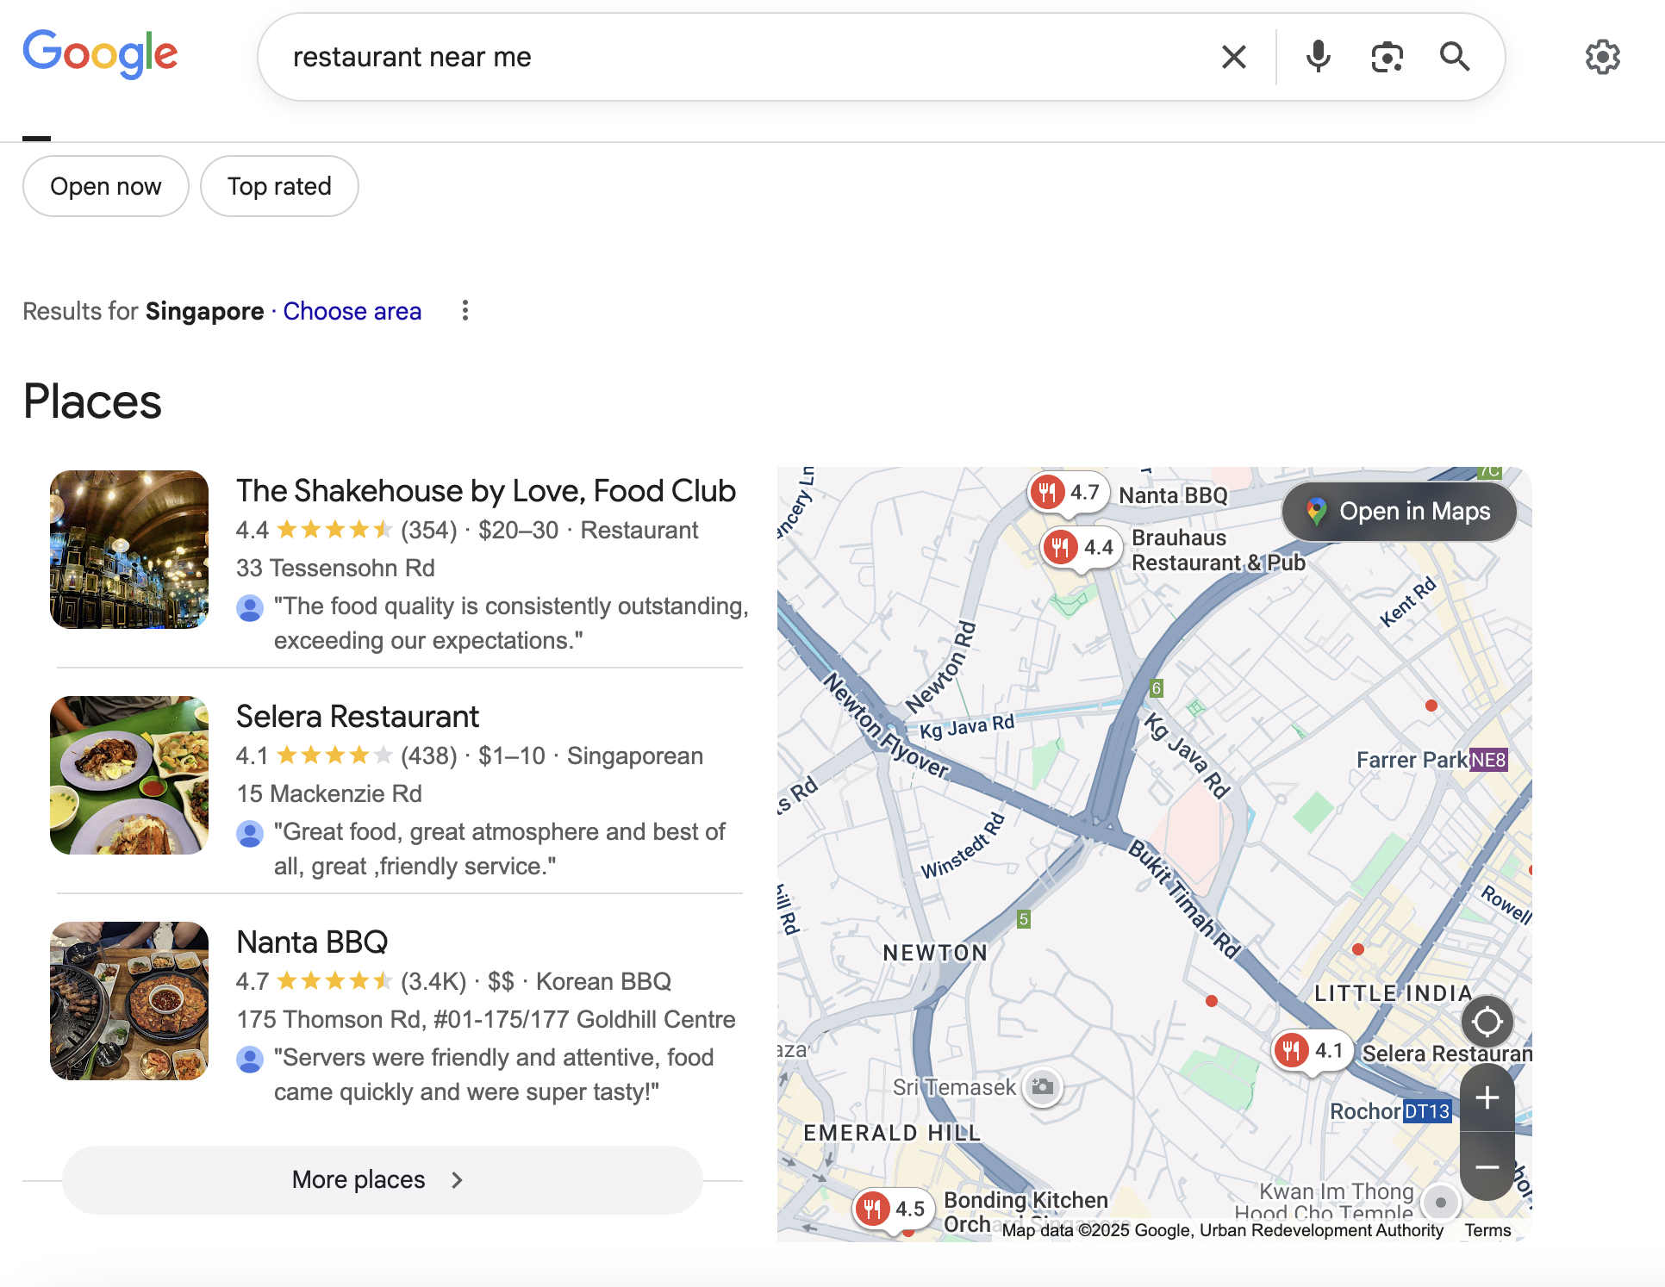The image size is (1665, 1287).
Task: Click the address 33 Tessensohn Rd
Action: tap(335, 569)
